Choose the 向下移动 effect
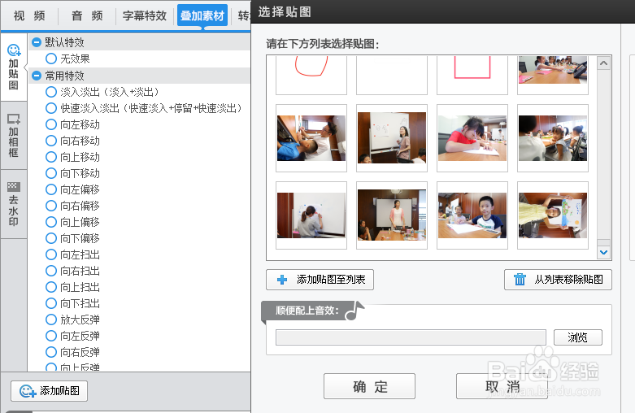This screenshot has height=413, width=635. tap(51, 173)
